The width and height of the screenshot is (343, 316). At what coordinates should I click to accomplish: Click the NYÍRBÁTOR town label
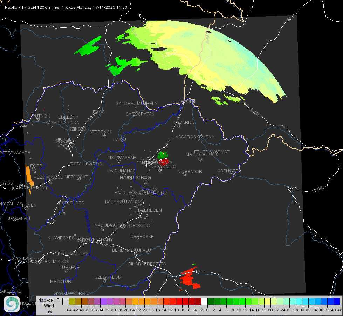tap(190, 171)
